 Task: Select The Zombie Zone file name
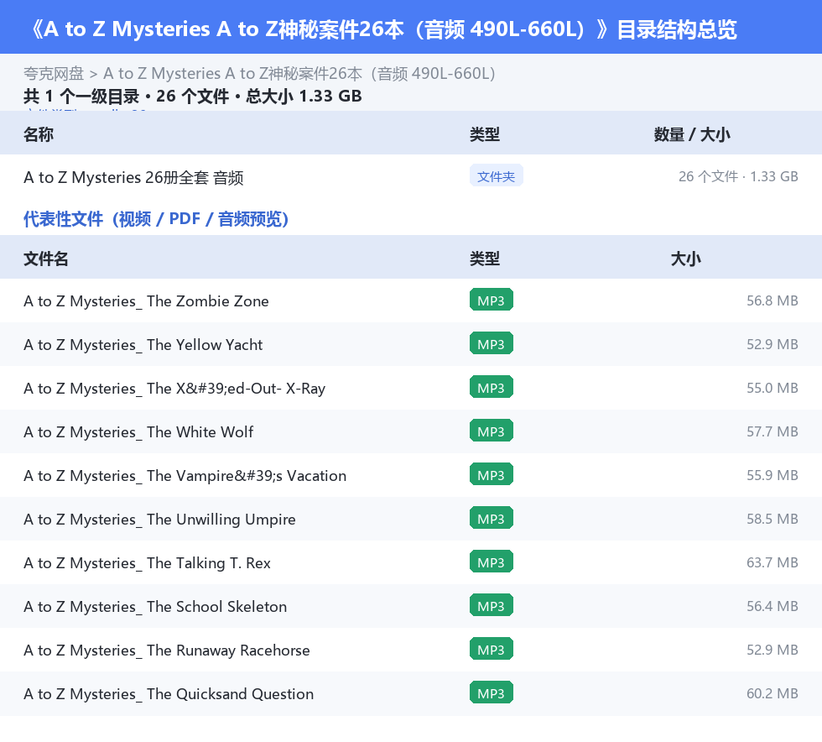click(146, 301)
